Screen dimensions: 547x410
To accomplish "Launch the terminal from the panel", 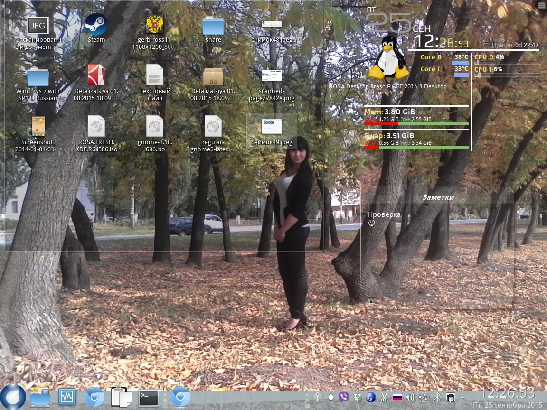I will pyautogui.click(x=149, y=398).
